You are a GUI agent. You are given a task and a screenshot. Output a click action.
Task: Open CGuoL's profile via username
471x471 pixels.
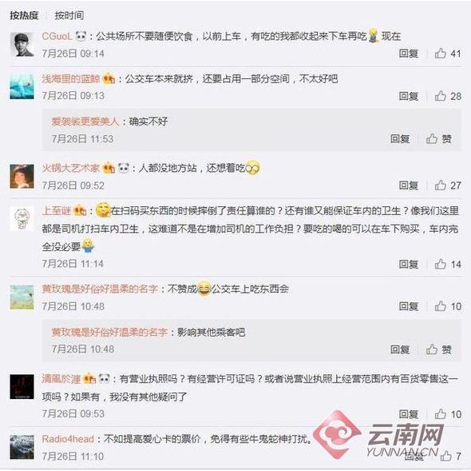[x=57, y=37]
